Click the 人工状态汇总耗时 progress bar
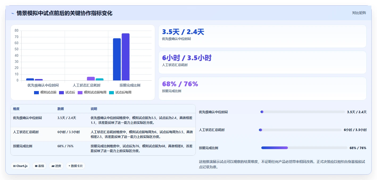The image size is (377, 180). 300,130
